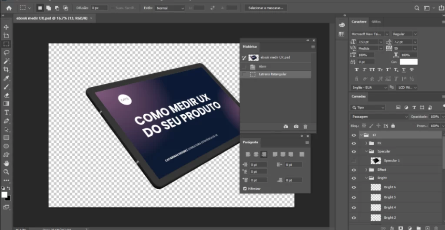Click the Selecionar e mascarar button
Viewport: 445px width, 230px height.
click(266, 8)
